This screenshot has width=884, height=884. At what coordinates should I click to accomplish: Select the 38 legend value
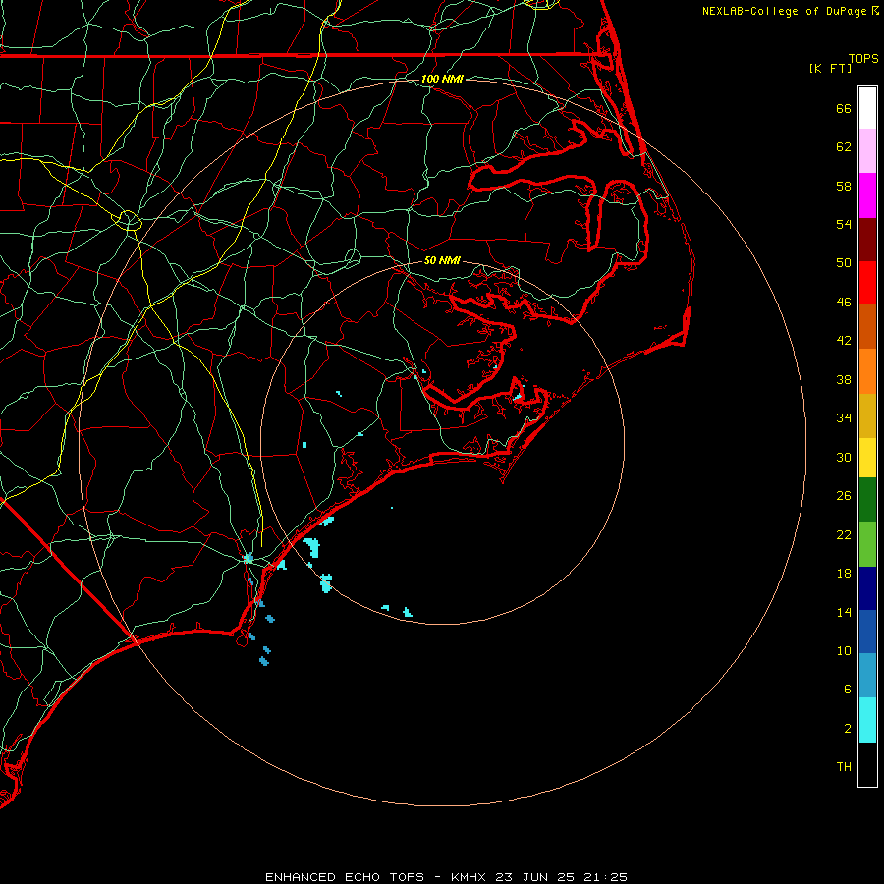tap(844, 379)
